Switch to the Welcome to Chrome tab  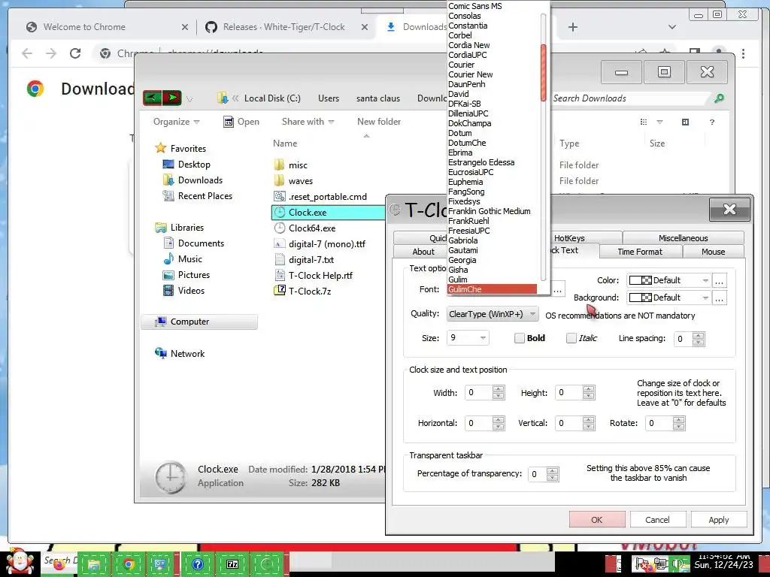(84, 27)
